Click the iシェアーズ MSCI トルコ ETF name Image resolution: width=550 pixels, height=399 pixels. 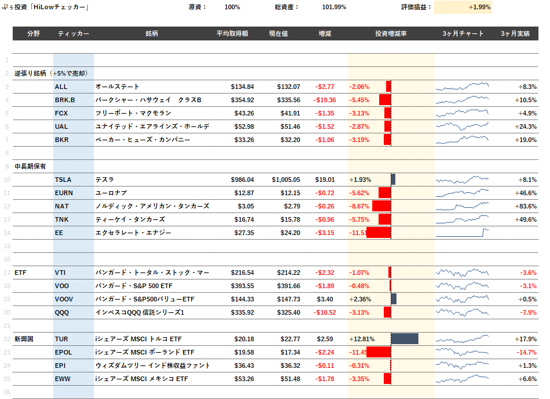[139, 339]
